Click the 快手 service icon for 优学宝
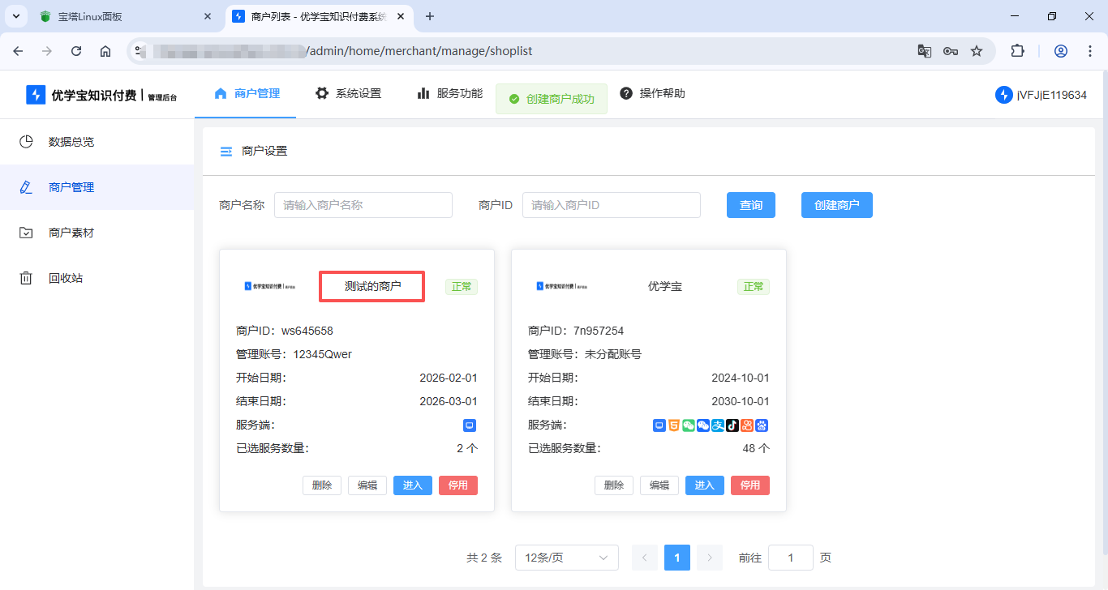1108x590 pixels. click(x=747, y=425)
